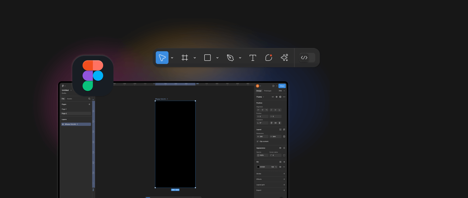Open the Figma main menu icon

[63, 86]
